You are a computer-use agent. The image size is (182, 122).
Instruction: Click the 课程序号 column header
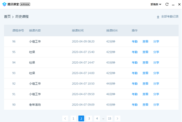click(x=18, y=31)
